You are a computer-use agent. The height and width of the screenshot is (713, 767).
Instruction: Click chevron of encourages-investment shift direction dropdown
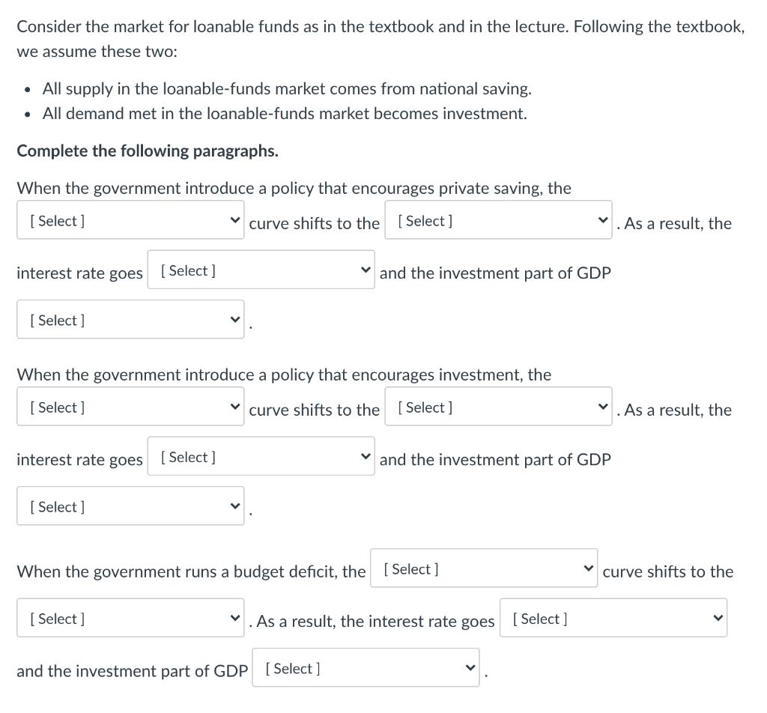pos(602,407)
